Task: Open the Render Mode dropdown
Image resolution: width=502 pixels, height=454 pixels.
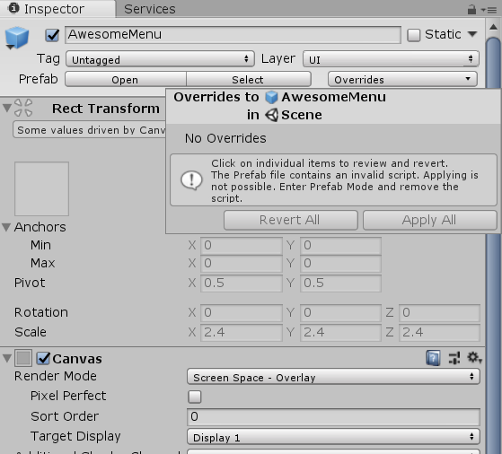Action: (333, 377)
